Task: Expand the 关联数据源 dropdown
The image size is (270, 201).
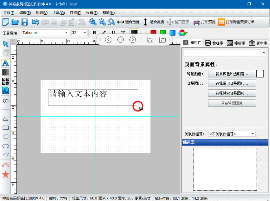Action: coord(232,134)
